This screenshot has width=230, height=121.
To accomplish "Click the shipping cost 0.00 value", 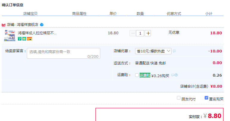I will pyautogui.click(x=217, y=63).
